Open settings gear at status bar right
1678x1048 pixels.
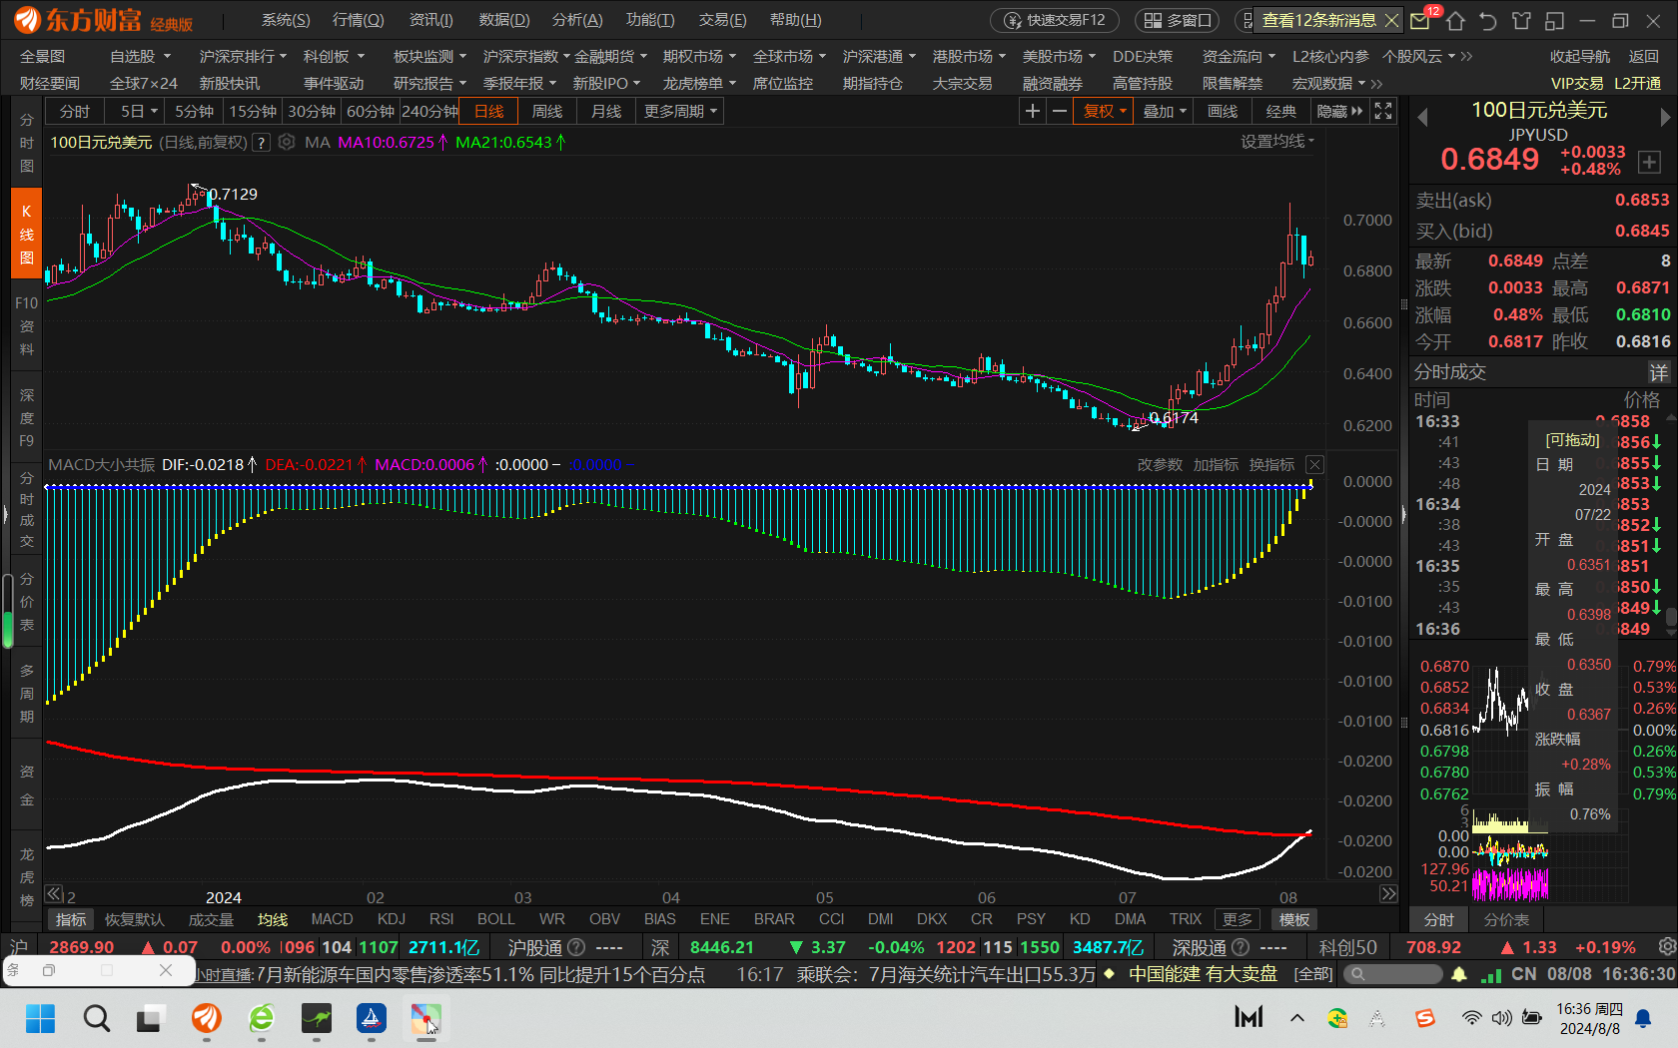coord(1666,946)
